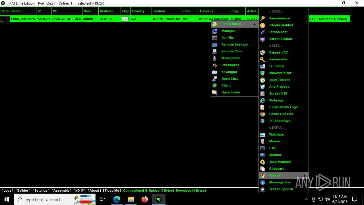This screenshot has height=205, width=364.
Task: Click the Anti Process icon
Action: (262, 87)
